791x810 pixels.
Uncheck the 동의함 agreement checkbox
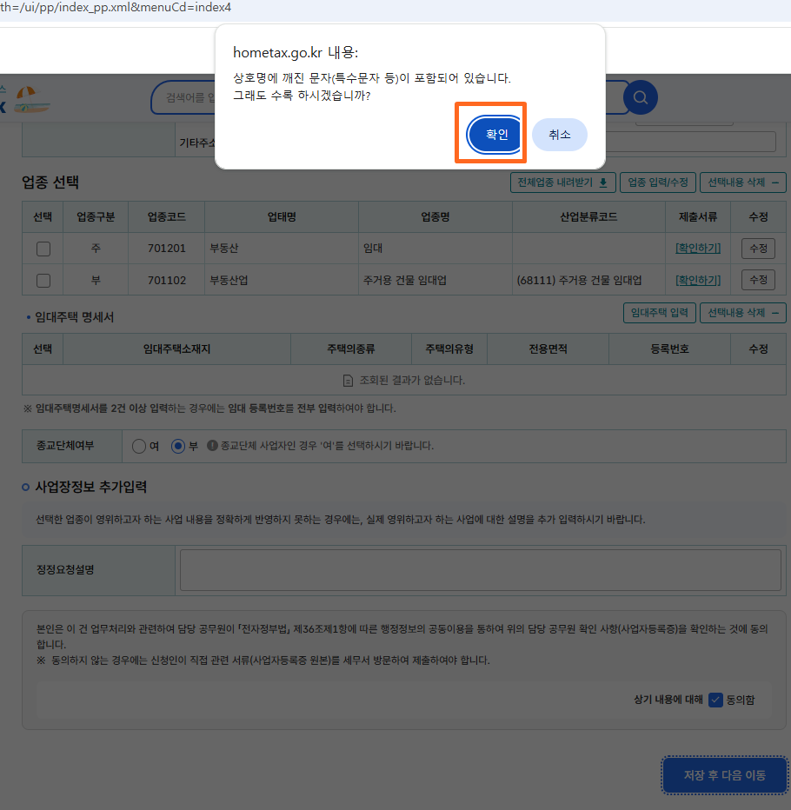click(x=716, y=700)
